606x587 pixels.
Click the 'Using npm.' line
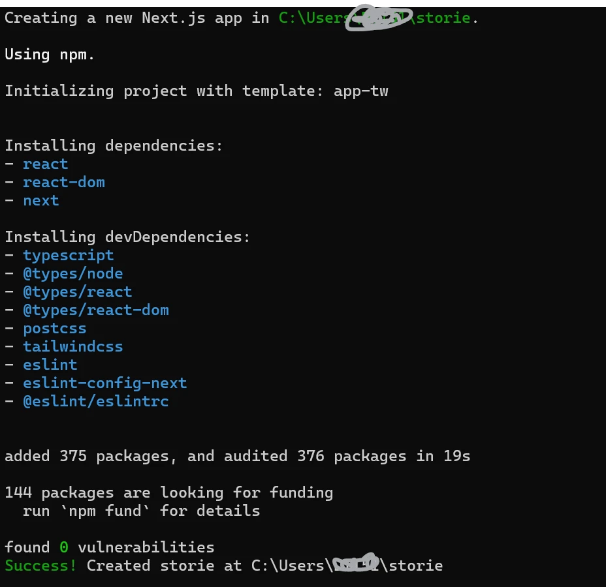pos(50,54)
